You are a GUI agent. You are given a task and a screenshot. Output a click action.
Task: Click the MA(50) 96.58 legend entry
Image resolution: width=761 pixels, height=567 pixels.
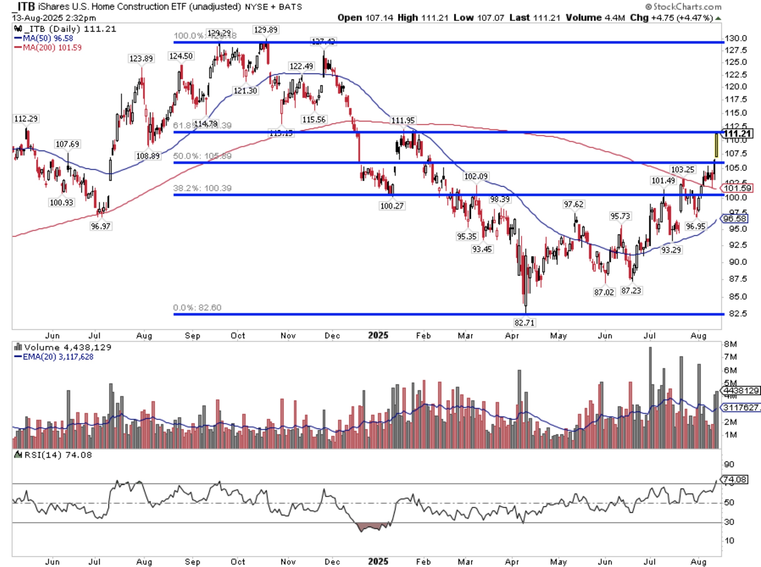43,38
